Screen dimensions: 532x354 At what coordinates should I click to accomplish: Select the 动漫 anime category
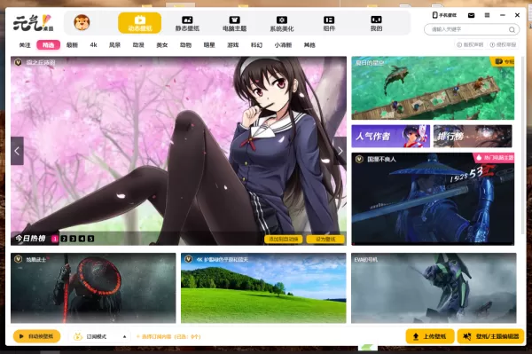tap(138, 45)
